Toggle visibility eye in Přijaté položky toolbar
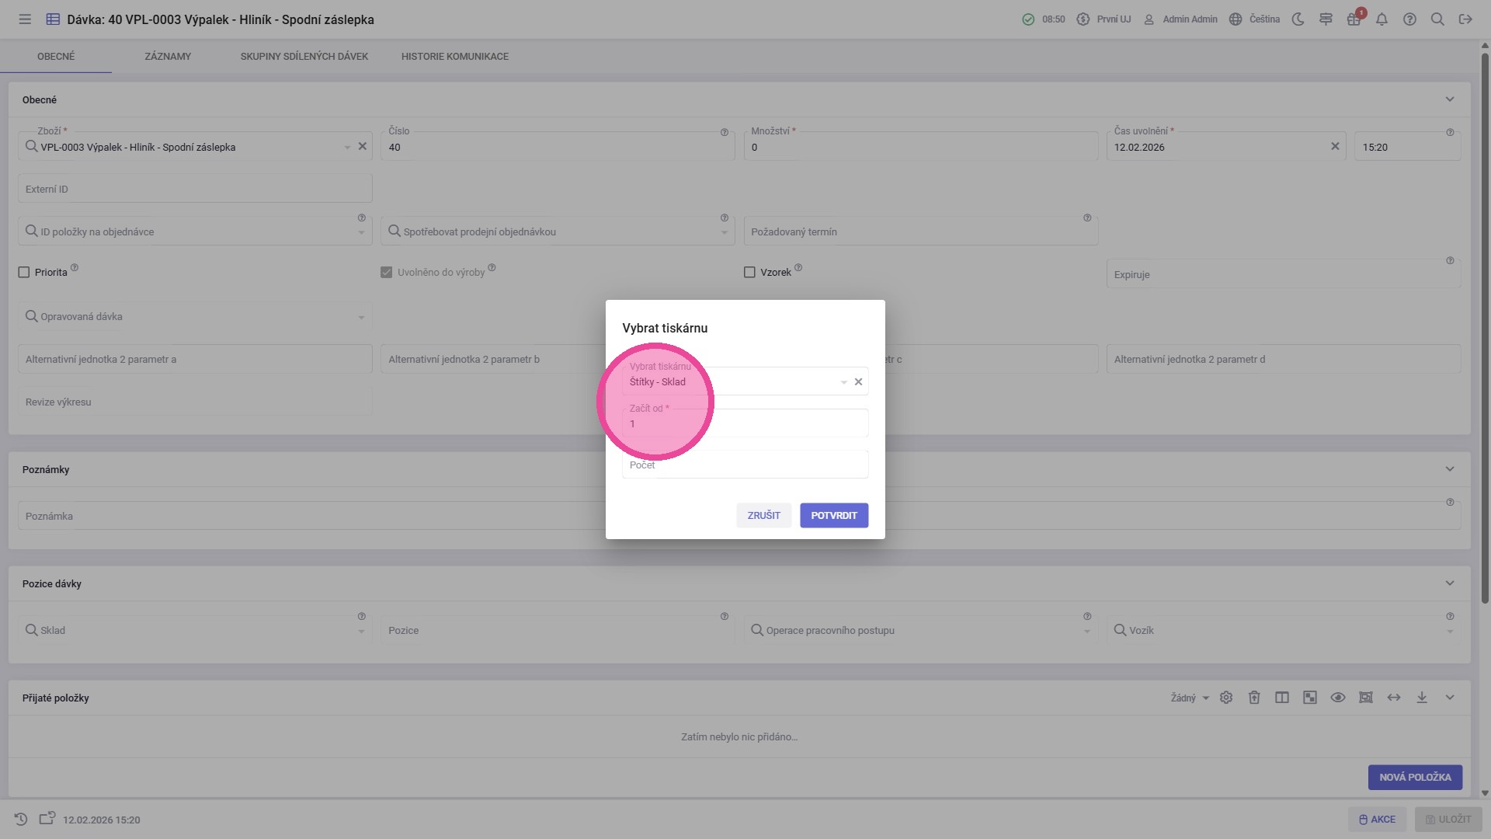 1338,698
